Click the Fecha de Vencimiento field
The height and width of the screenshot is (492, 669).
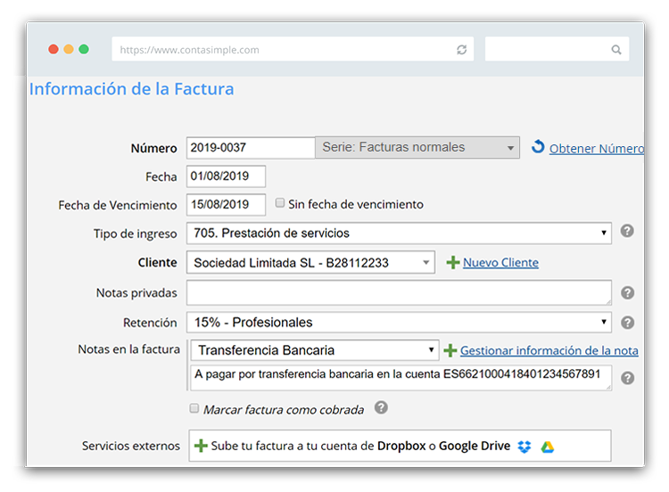[x=226, y=205]
